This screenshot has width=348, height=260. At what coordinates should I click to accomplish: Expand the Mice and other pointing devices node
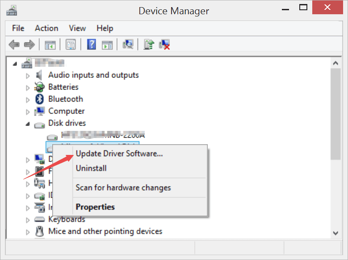click(x=28, y=232)
